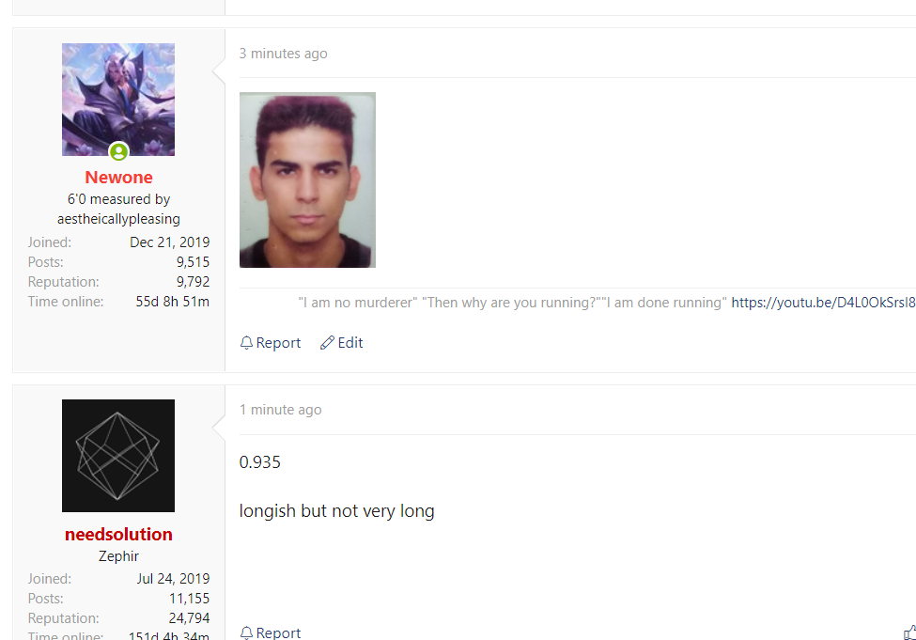Follow the youtu.be link in Newone's signature
The height and width of the screenshot is (640, 916).
point(823,303)
